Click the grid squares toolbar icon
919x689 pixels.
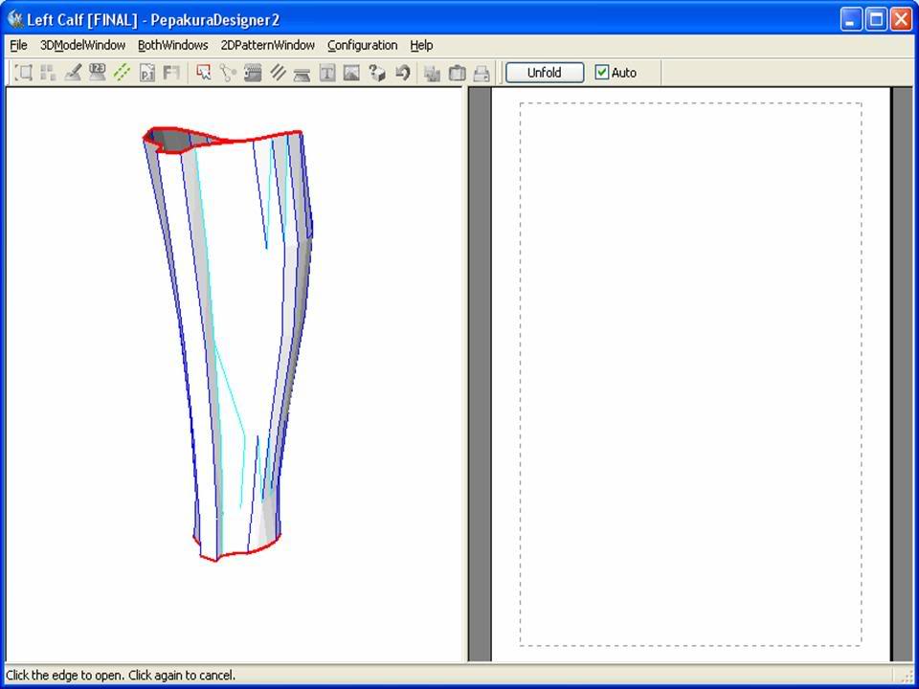pyautogui.click(x=48, y=73)
